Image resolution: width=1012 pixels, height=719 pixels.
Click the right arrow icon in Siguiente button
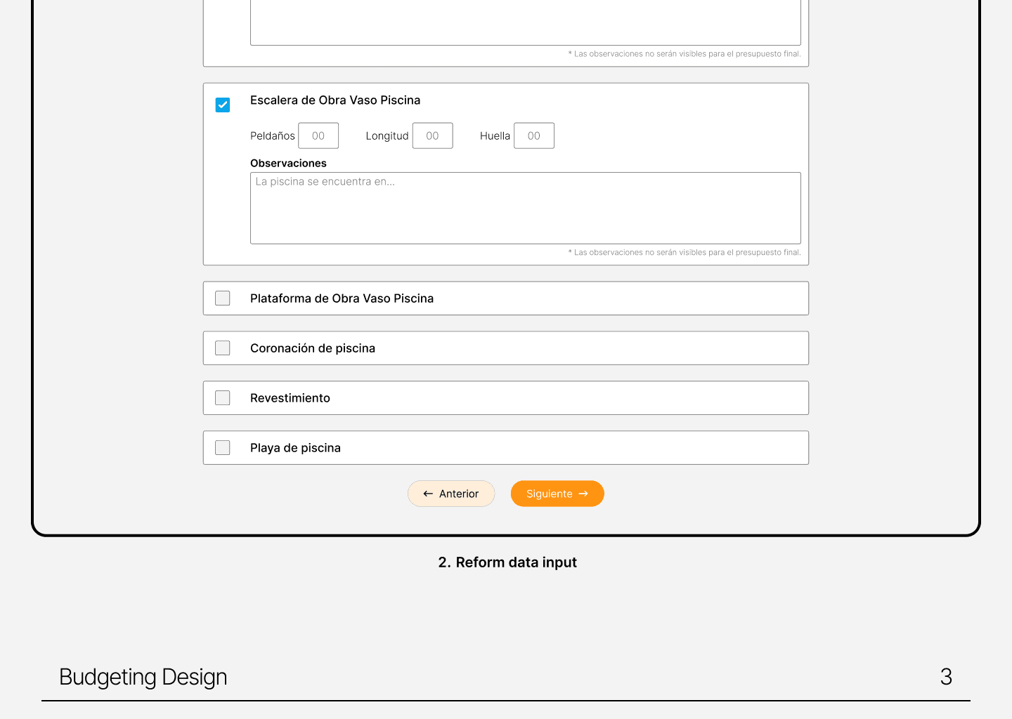(585, 494)
